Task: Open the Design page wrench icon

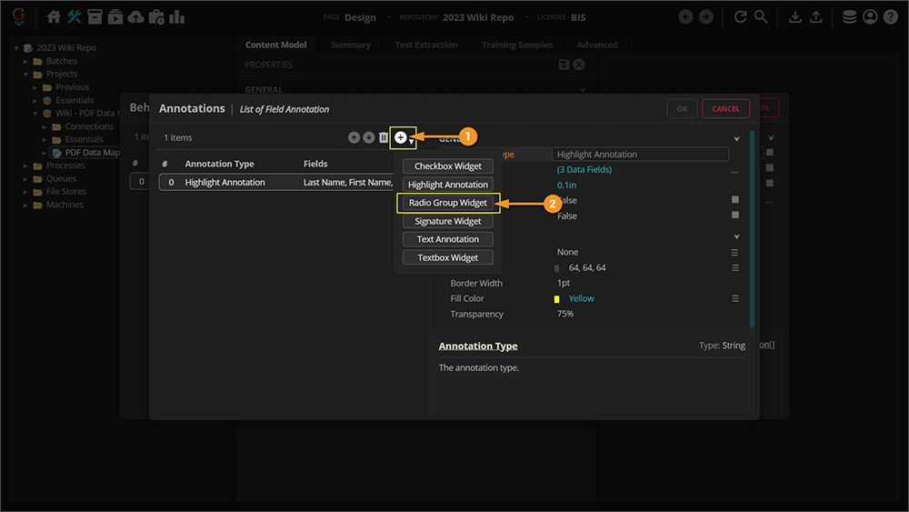Action: (x=74, y=16)
